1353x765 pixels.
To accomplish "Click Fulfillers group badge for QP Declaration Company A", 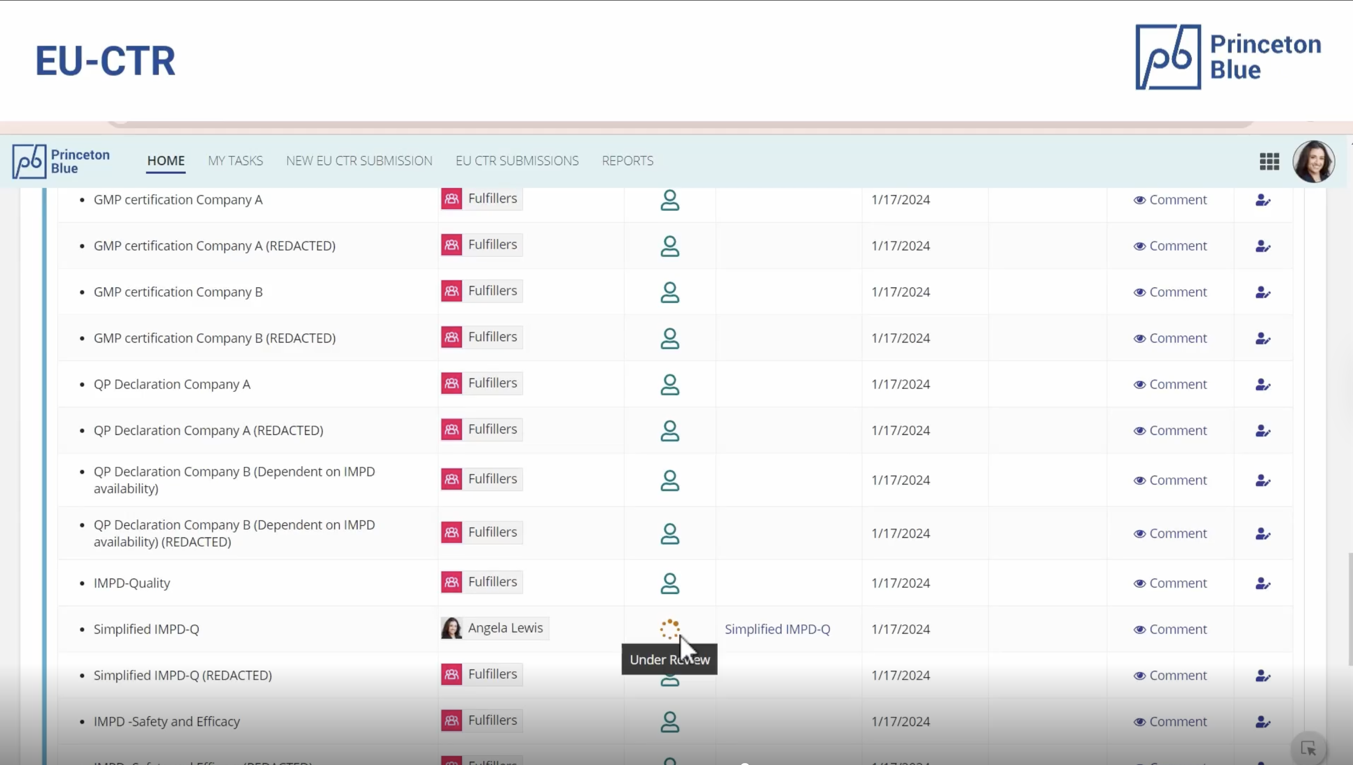I will pos(482,383).
